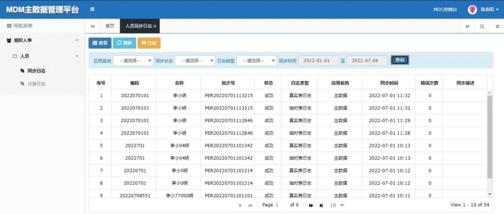Click the MDM主数据管理平台 title
The height and width of the screenshot is (214, 504).
(42, 10)
